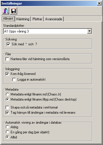Image resolution: width=103 pixels, height=145 pixels.
Task: Enable Skapa också metadata i xml-format
Action: (x=7, y=107)
